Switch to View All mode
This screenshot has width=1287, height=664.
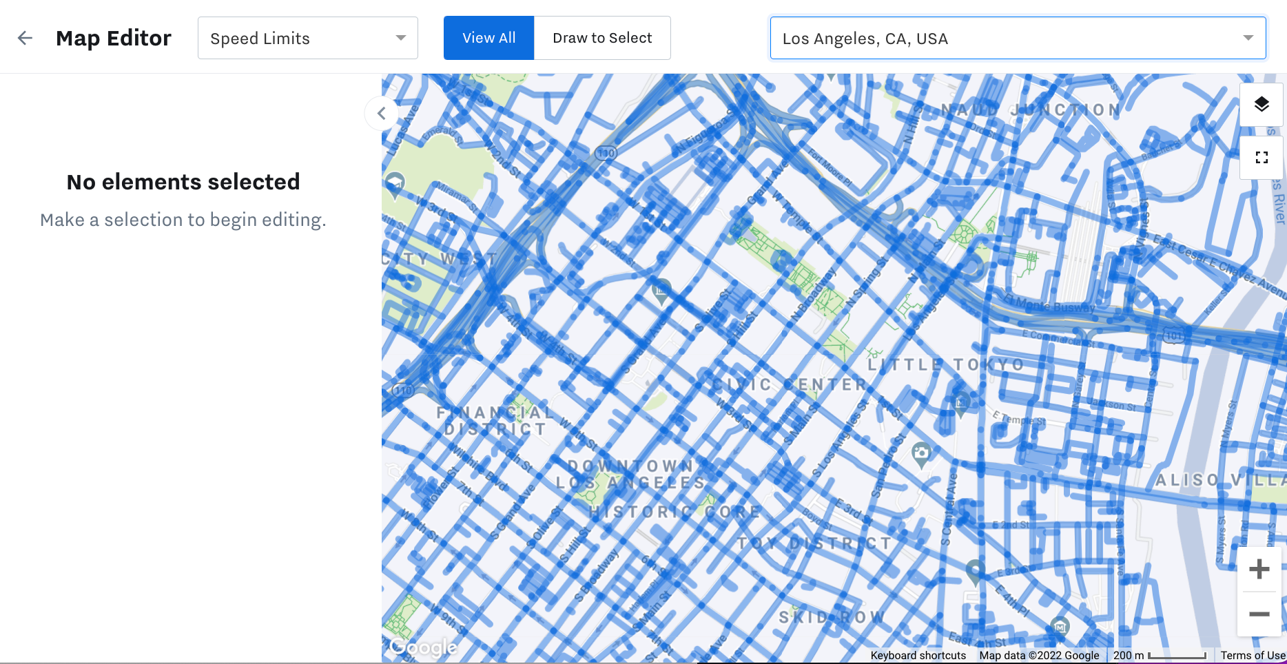[x=488, y=38]
